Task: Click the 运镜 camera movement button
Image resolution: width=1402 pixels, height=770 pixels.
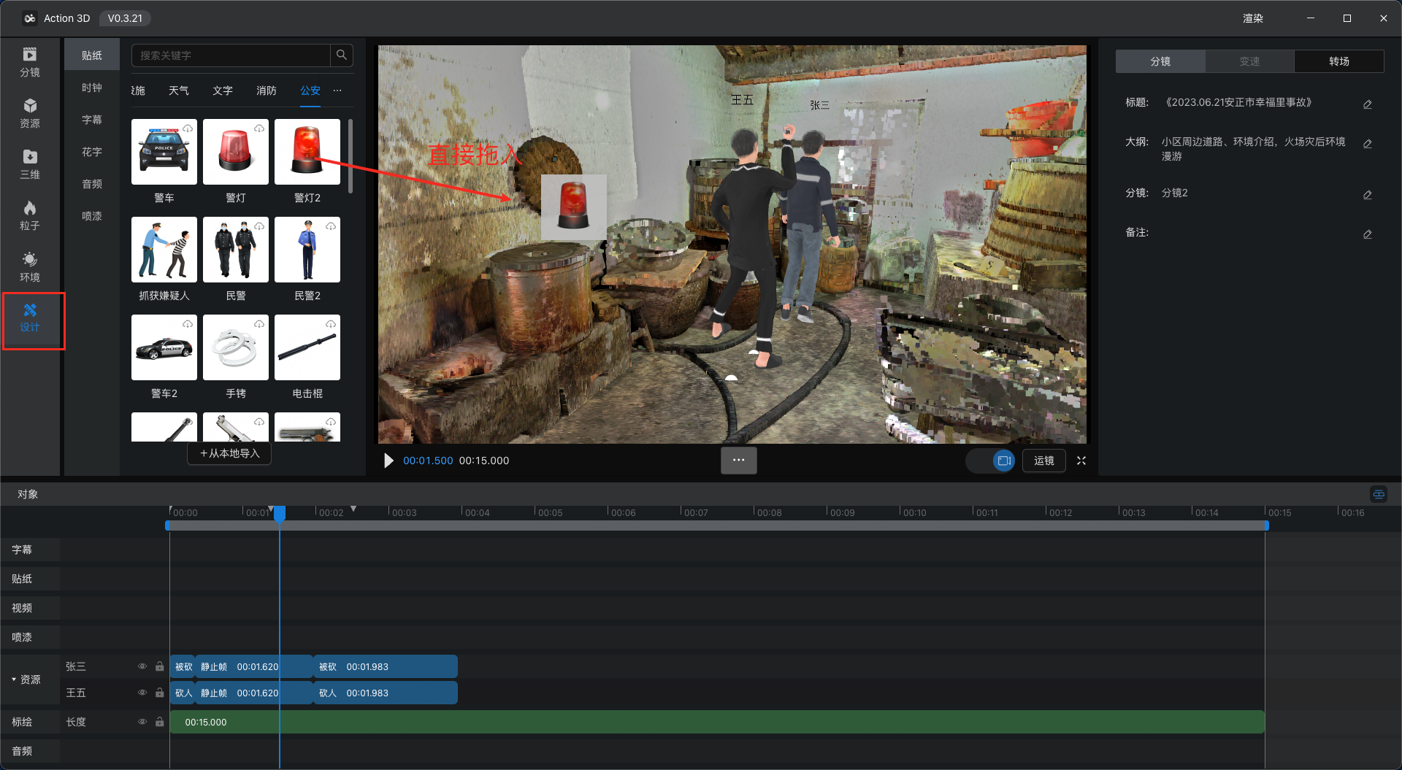Action: (x=1044, y=461)
